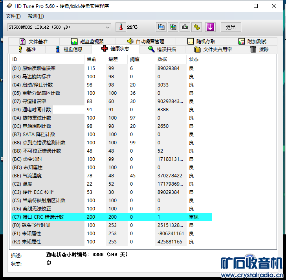Image resolution: width=286 pixels, height=280 pixels.
Task: Click the data value 370278422
Action: [x=170, y=176]
